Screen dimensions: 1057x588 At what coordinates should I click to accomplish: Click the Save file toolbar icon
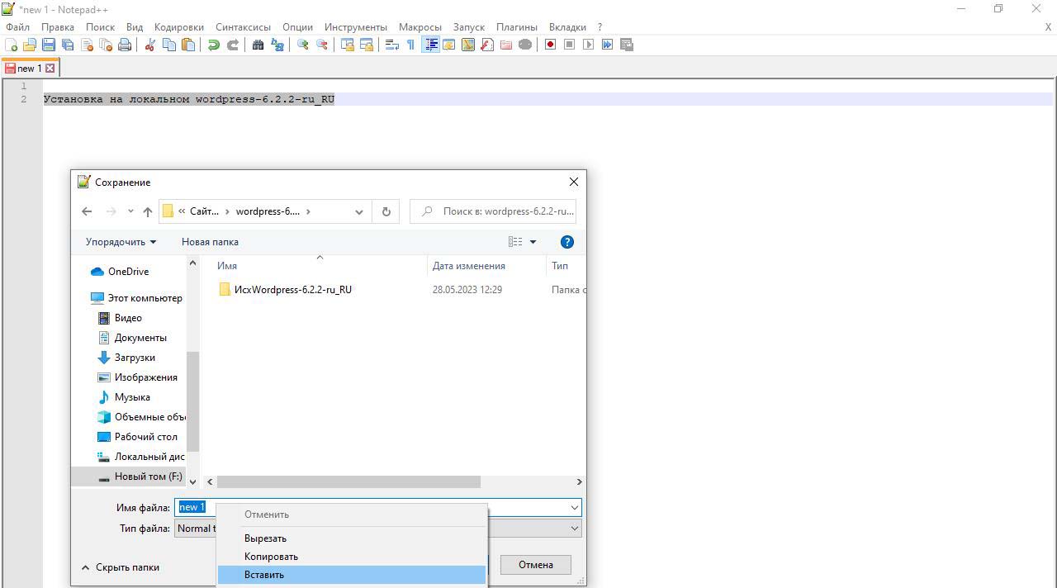pyautogui.click(x=49, y=45)
